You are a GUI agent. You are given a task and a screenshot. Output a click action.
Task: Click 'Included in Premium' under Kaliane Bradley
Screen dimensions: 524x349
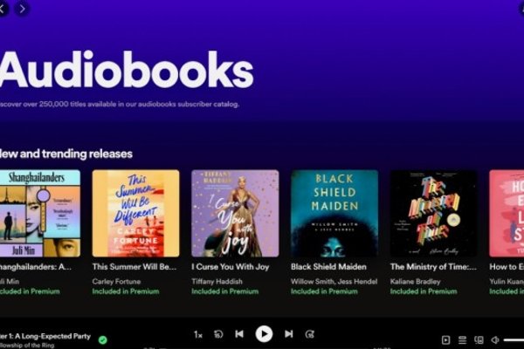click(x=424, y=291)
